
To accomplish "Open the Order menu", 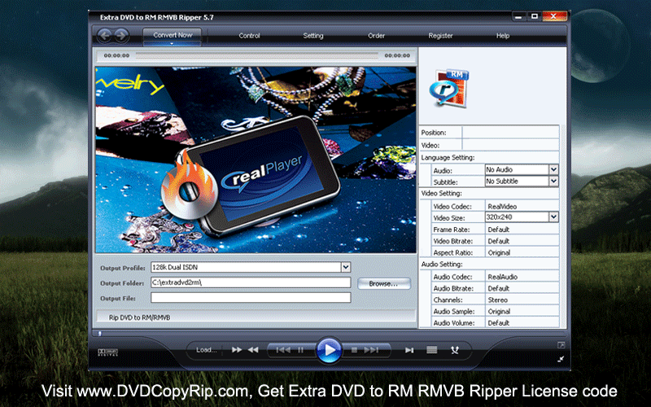I will (x=376, y=36).
